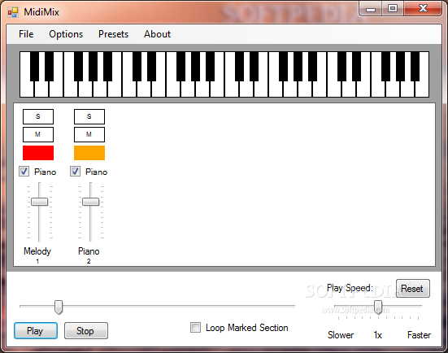Minimize the MidiMix window
This screenshot has width=448, height=353.
(371, 9)
